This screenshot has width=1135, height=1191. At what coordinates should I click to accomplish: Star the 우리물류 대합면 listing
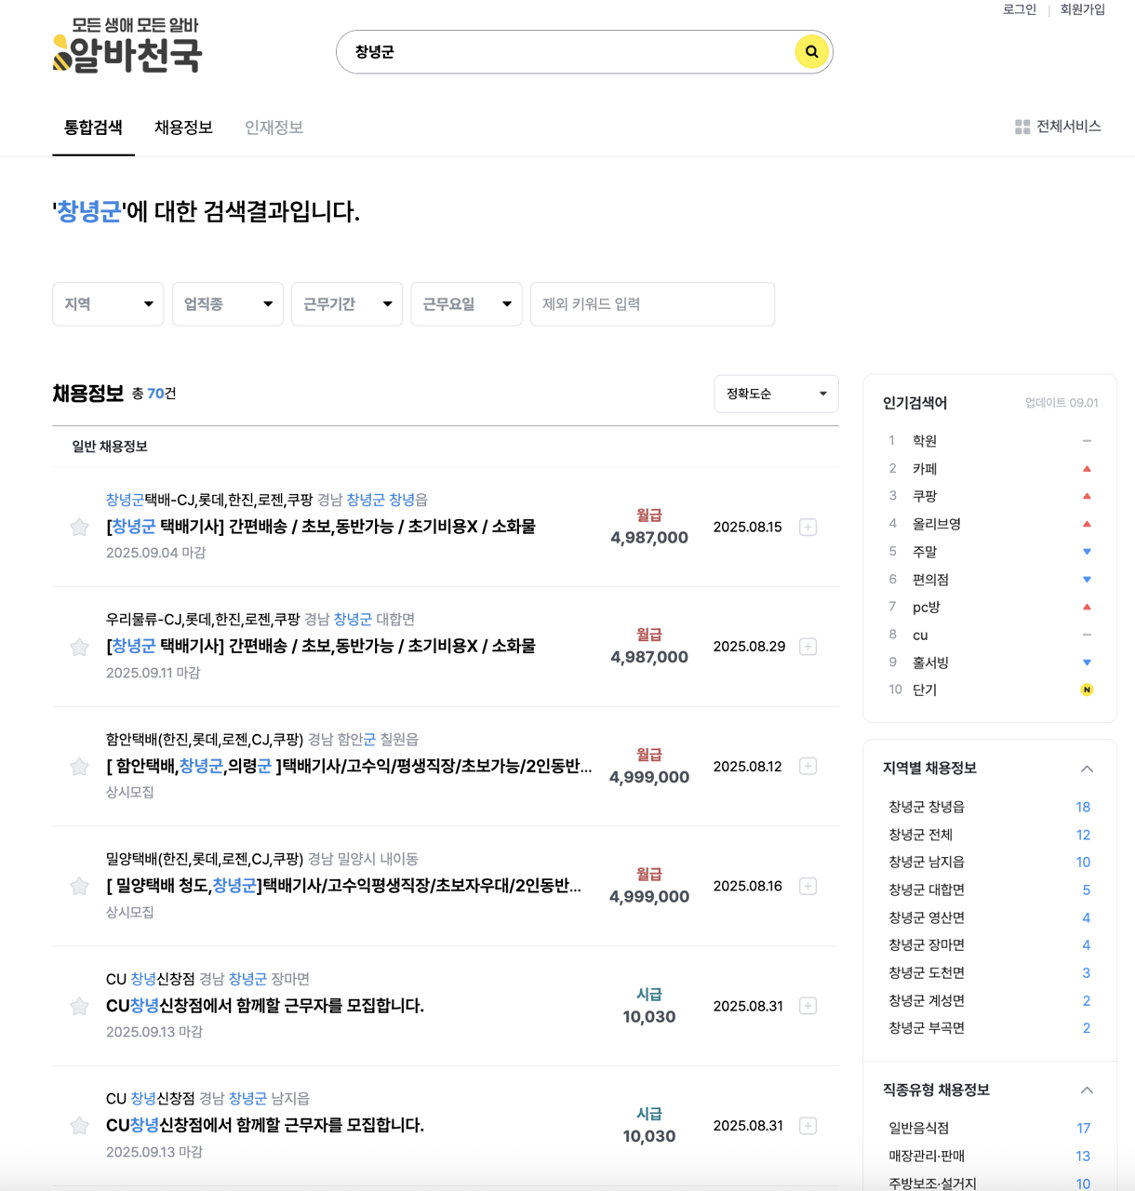coord(79,647)
